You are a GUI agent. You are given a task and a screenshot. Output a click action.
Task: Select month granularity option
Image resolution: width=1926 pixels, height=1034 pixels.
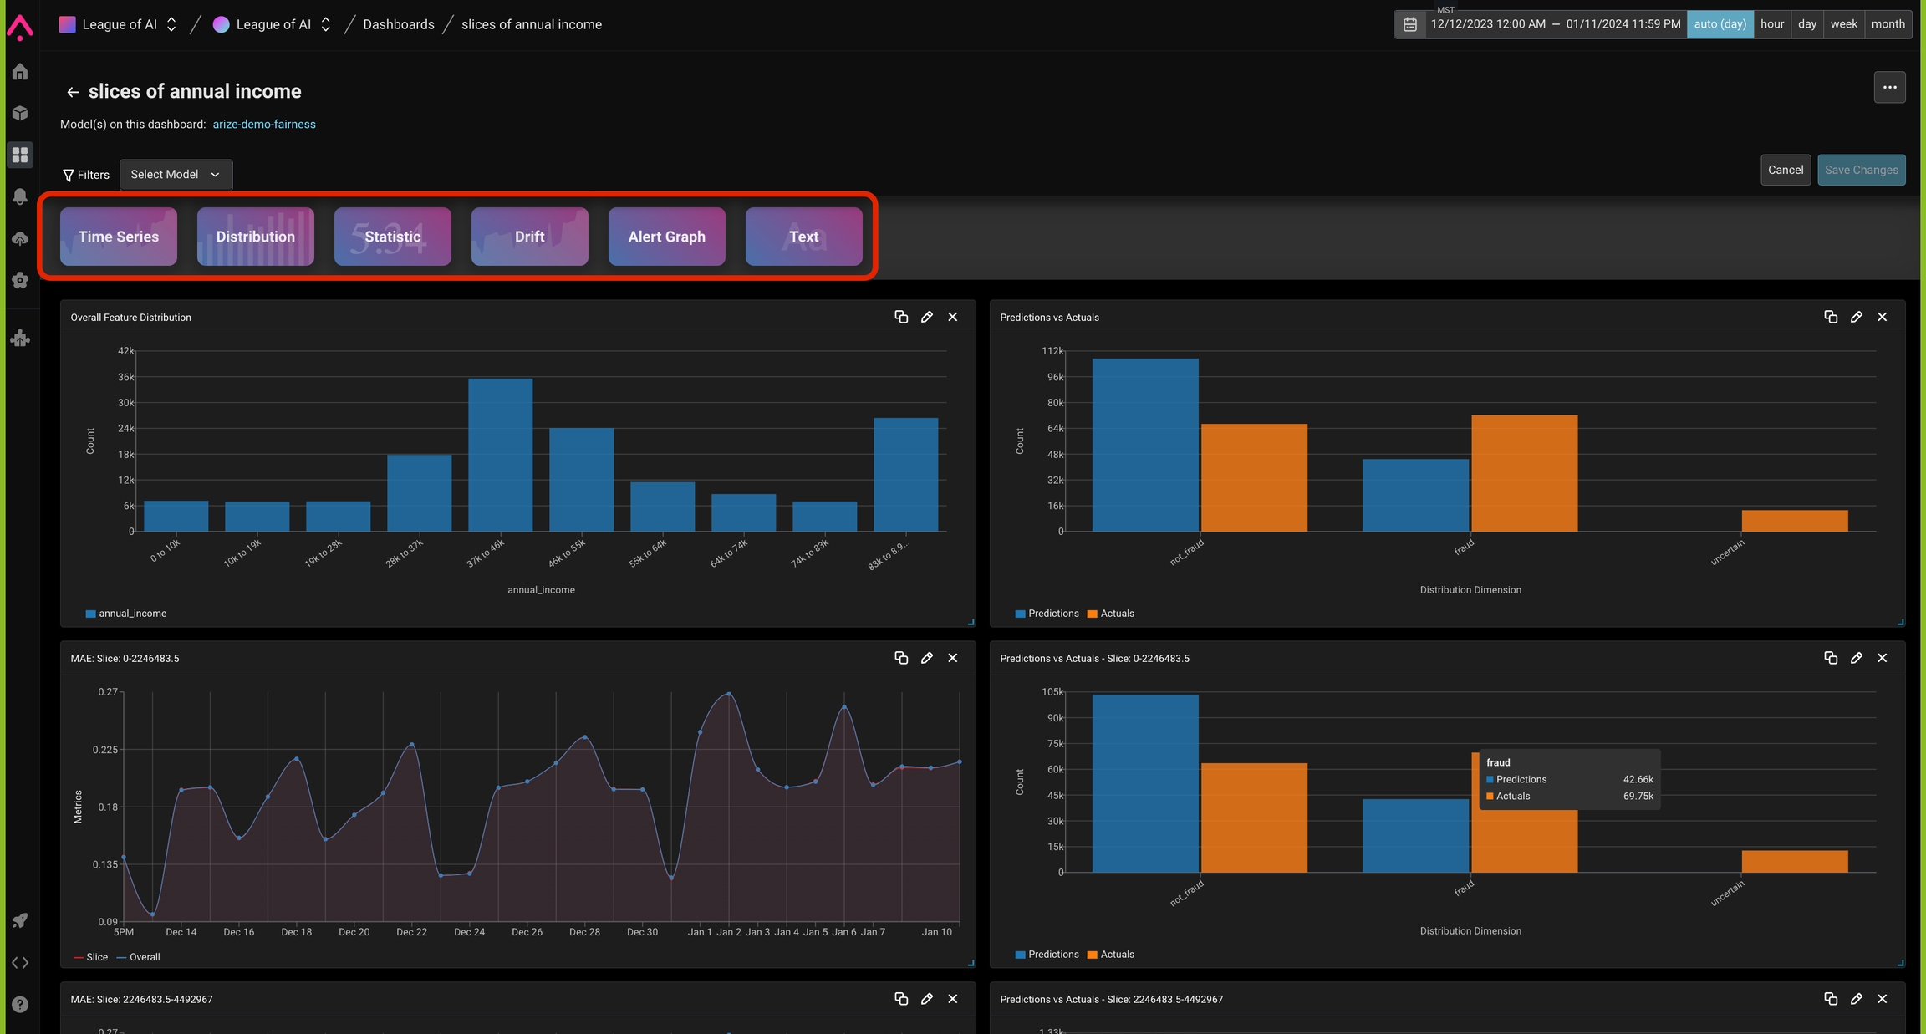(1888, 24)
